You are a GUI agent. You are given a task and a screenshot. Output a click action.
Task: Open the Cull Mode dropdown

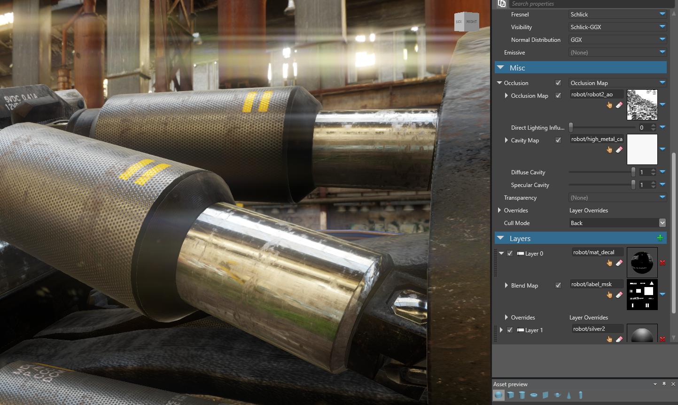tap(662, 223)
